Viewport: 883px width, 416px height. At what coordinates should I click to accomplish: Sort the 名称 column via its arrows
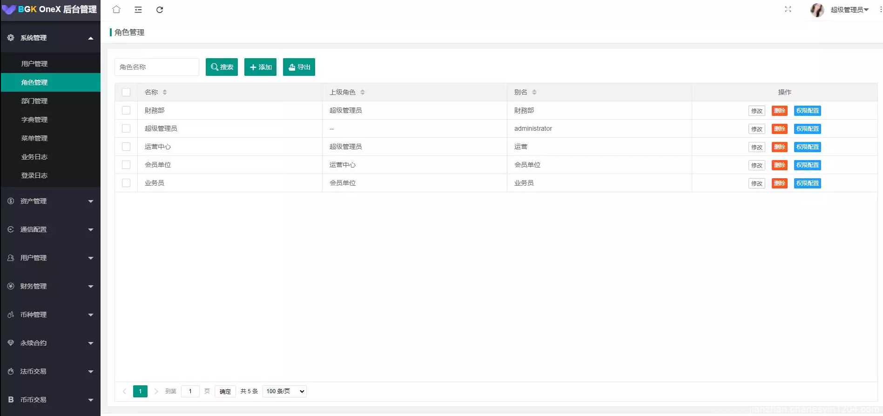click(x=165, y=92)
